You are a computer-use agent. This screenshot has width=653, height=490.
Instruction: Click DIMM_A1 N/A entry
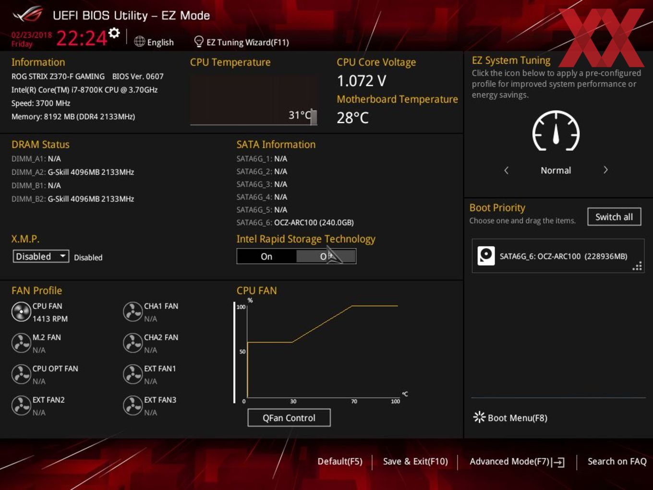click(x=36, y=159)
